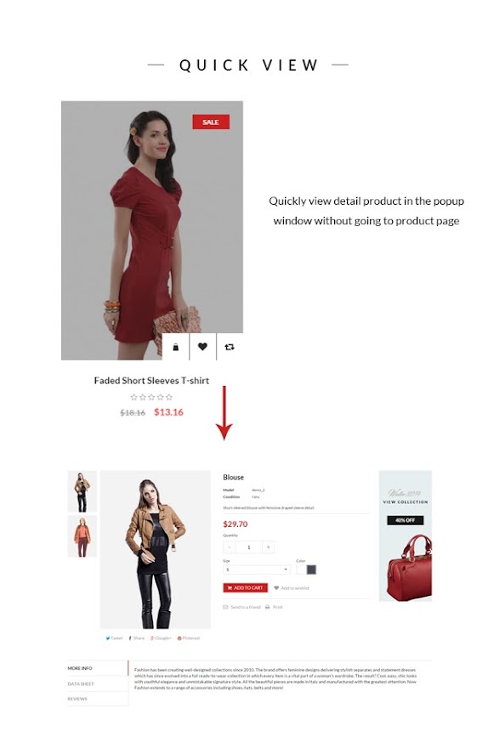Pin the blouse on Pinterest
The image size is (488, 742).
[x=189, y=638]
